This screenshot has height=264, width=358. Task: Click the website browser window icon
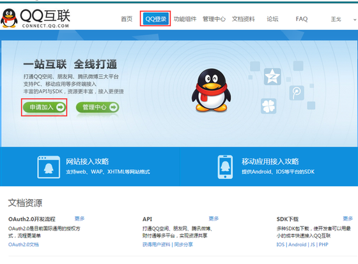[x=49, y=167]
